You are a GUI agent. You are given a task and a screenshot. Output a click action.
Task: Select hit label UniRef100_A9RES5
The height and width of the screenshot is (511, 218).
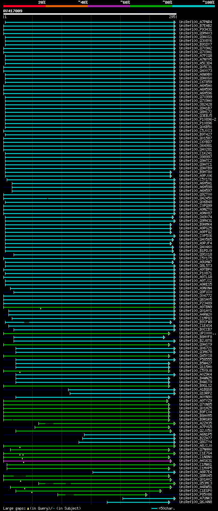196,284
